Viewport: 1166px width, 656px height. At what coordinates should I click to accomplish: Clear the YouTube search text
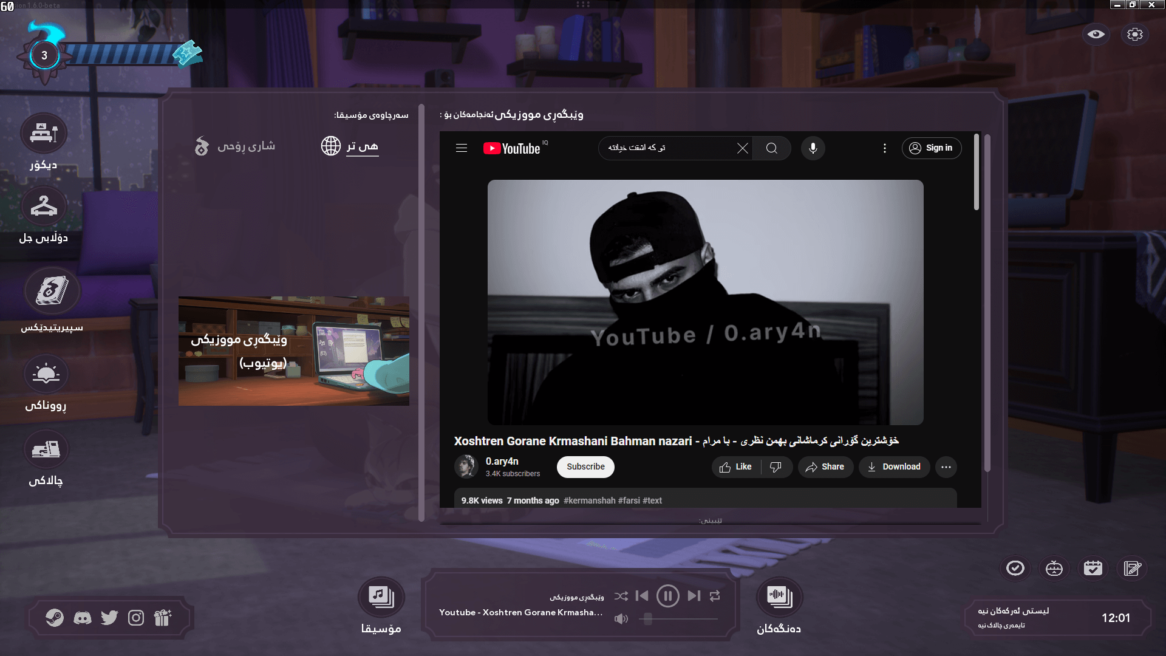[743, 148]
